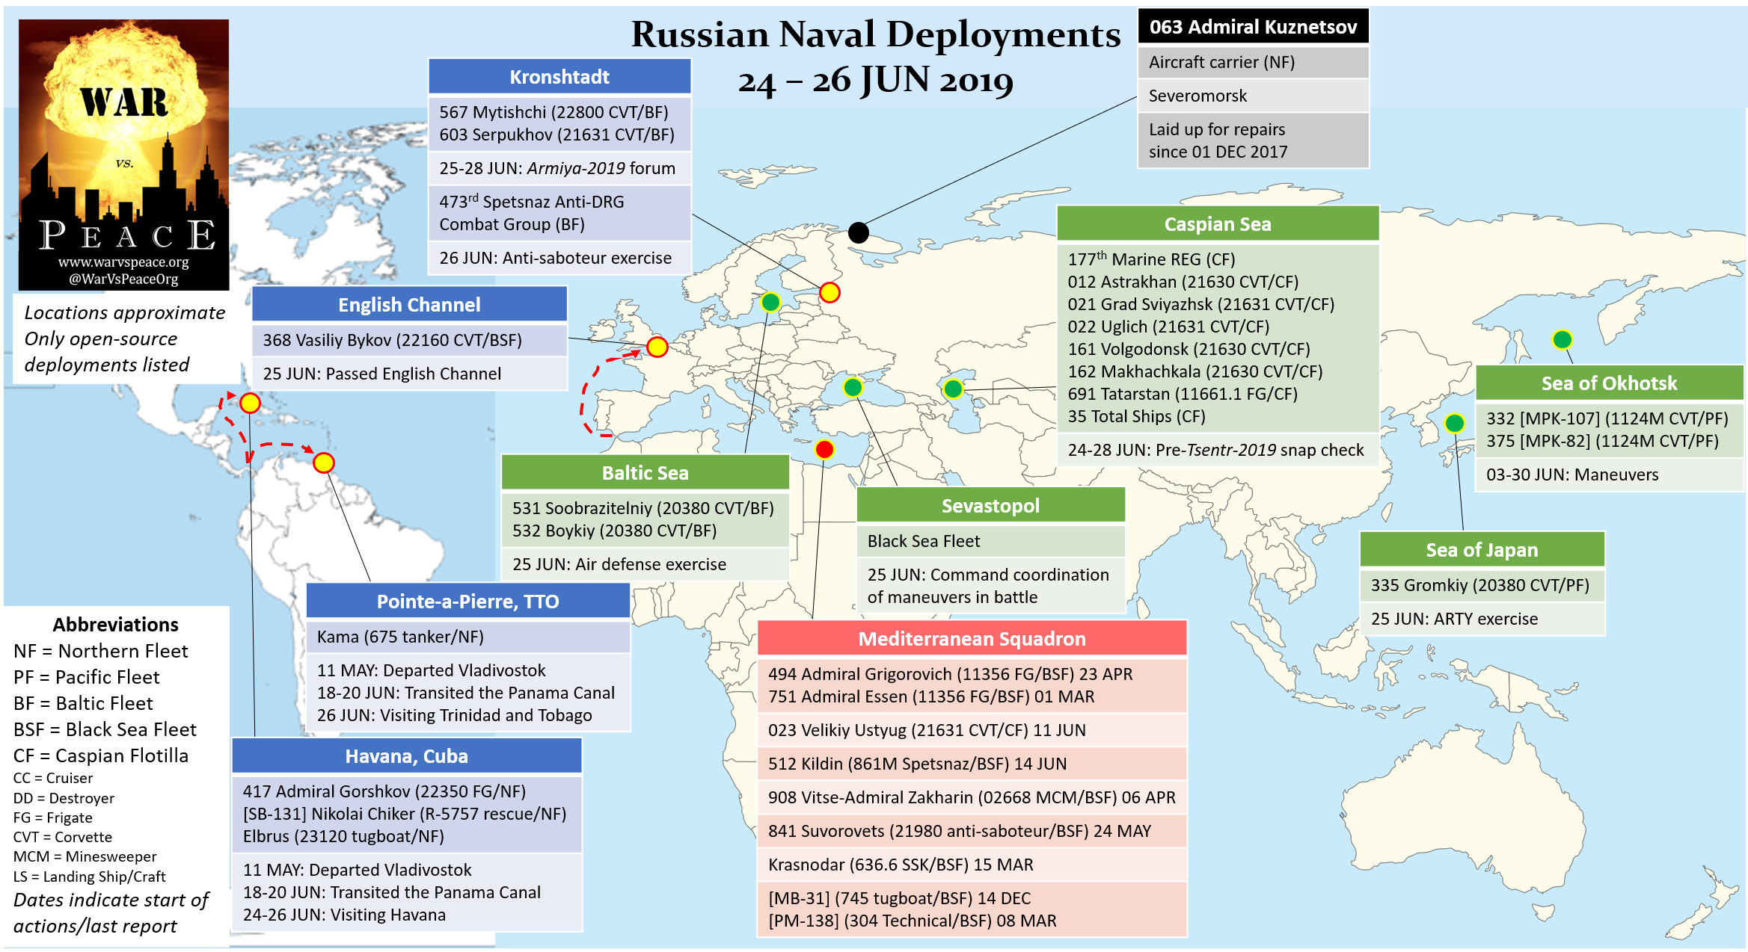This screenshot has width=1748, height=952.
Task: Click the Sevastopol box header
Action: 990,506
